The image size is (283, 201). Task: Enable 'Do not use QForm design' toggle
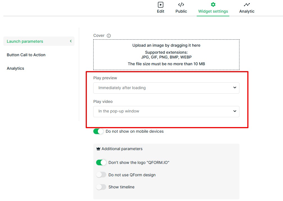pyautogui.click(x=101, y=175)
